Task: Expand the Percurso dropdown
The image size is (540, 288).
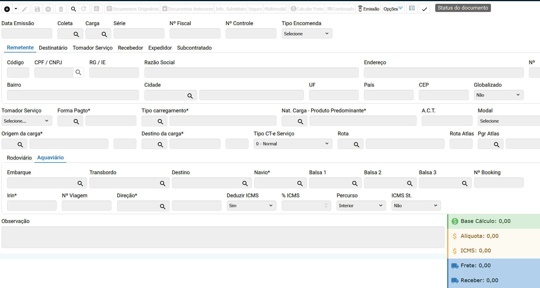Action: click(361, 206)
